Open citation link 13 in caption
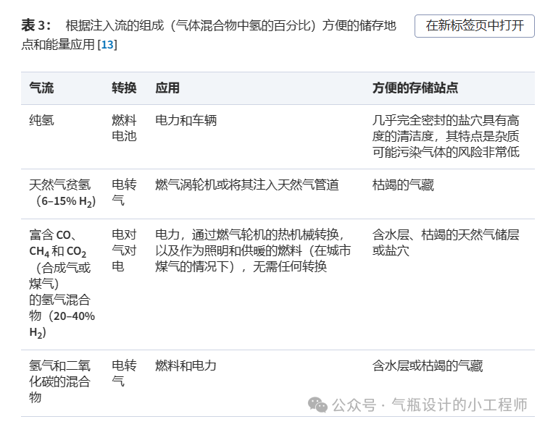The image size is (545, 427). click(x=107, y=45)
